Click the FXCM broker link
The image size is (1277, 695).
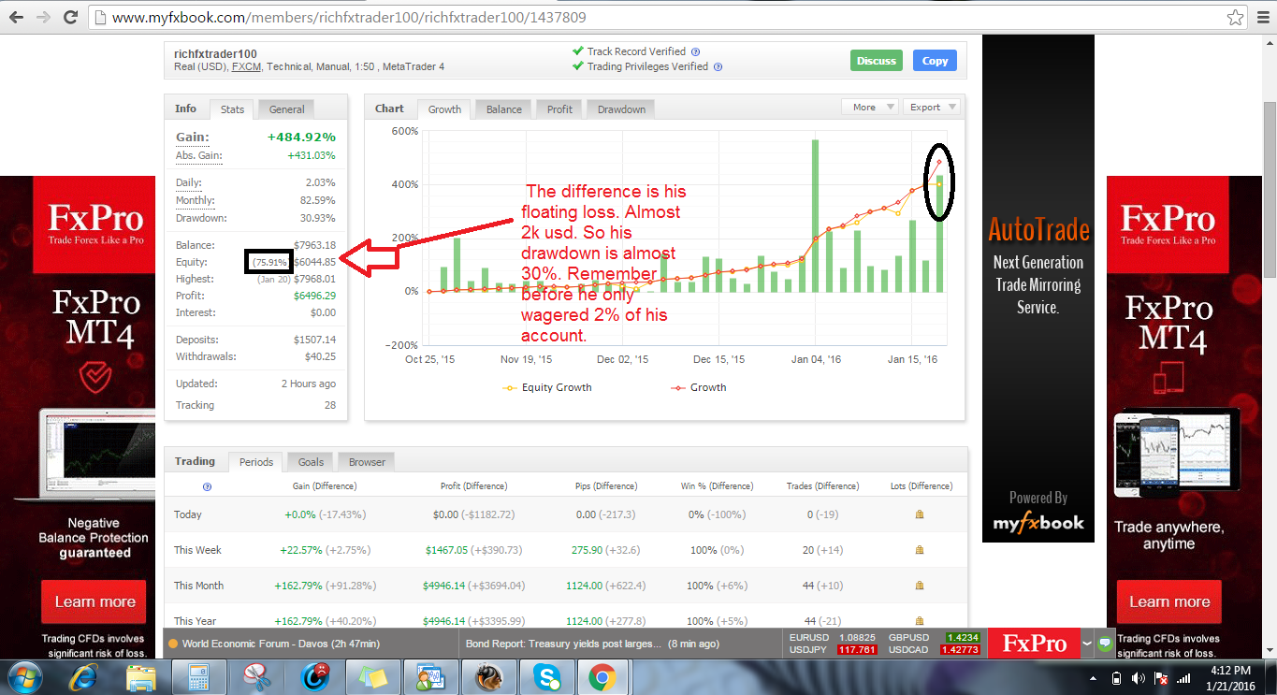246,67
